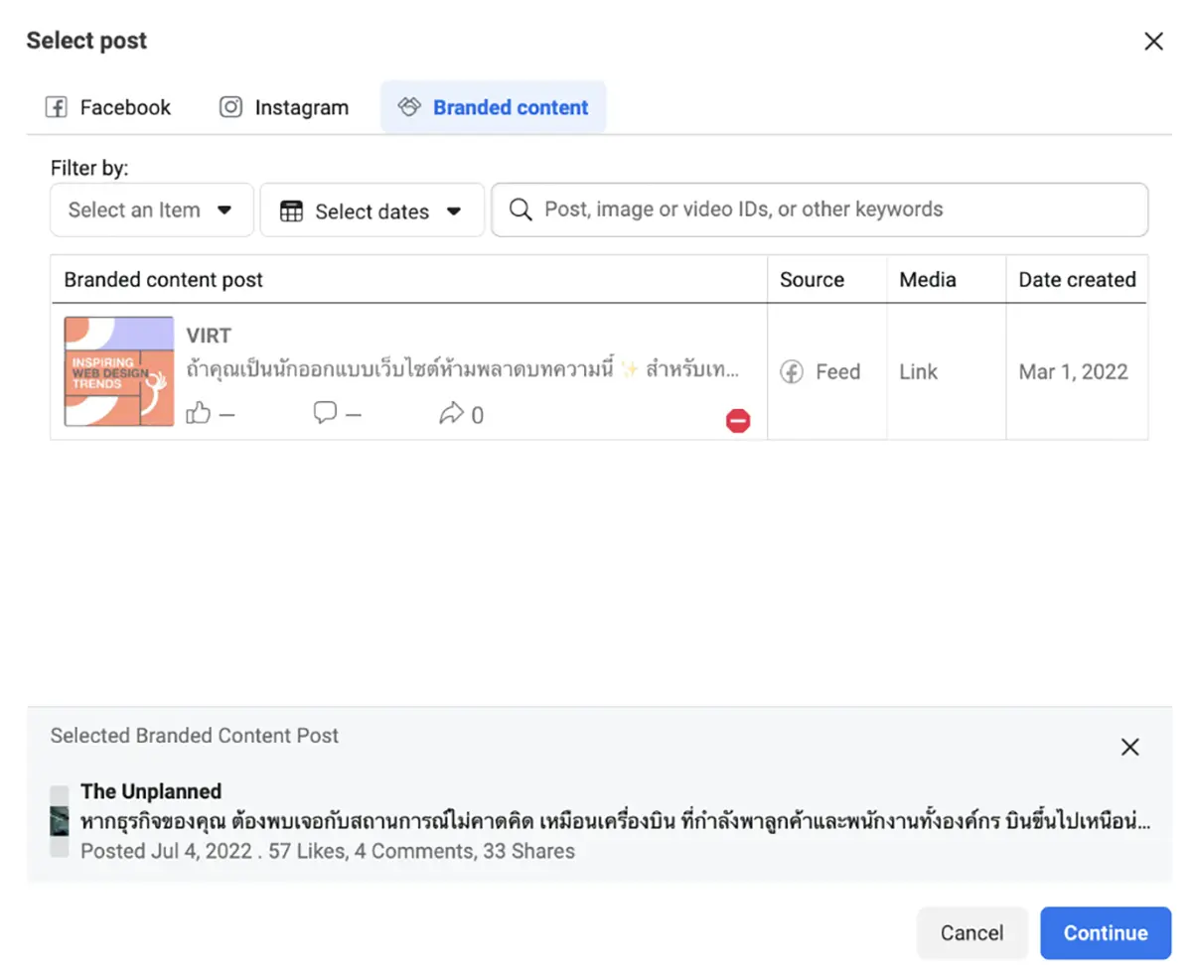Click the share arrow icon showing 0 shares

[x=452, y=412]
